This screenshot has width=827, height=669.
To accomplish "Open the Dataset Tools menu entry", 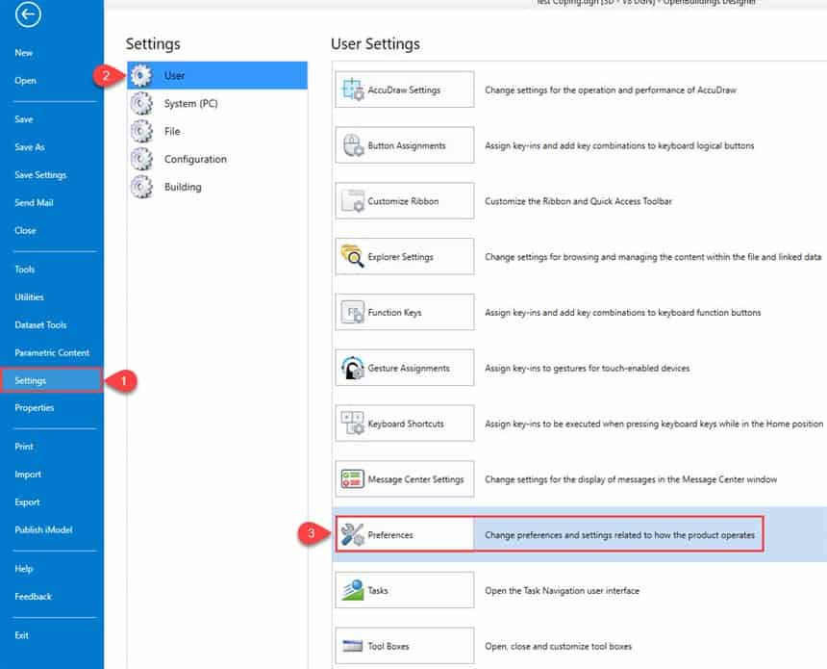I will click(x=39, y=324).
